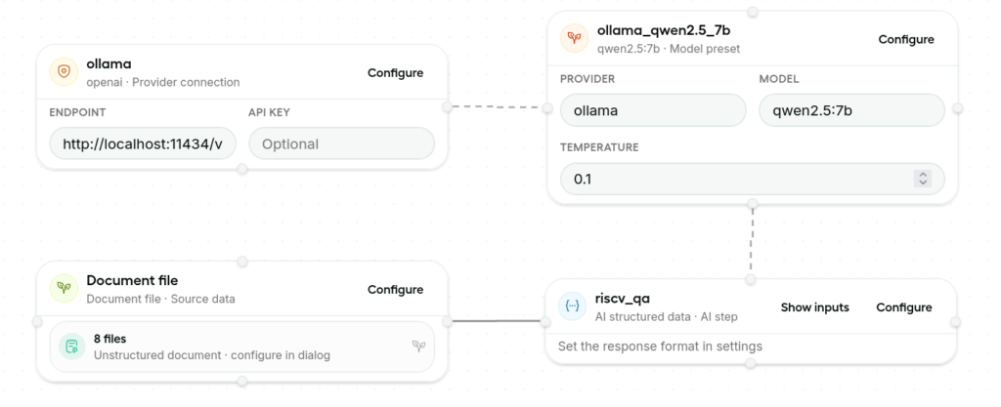Click the 8 files document icon
The width and height of the screenshot is (1001, 407).
[71, 346]
